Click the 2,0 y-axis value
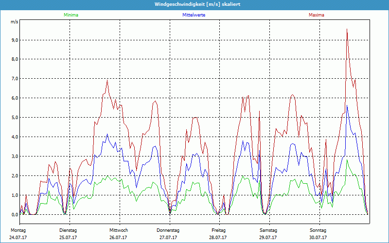The width and height of the screenshot is (389, 243). pos(15,175)
